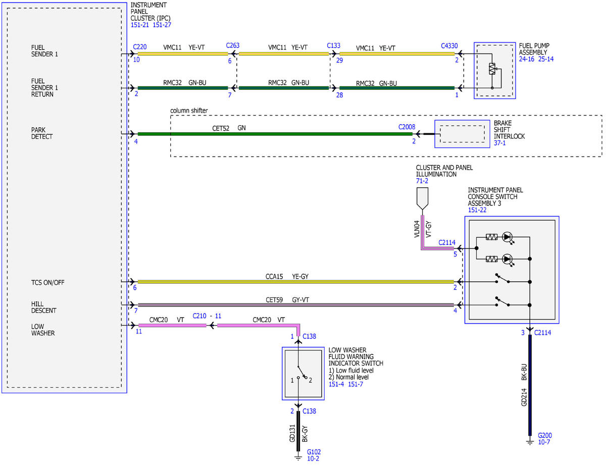Click connector link C263
Image resolution: width=606 pixels, height=468 pixels.
point(232,45)
